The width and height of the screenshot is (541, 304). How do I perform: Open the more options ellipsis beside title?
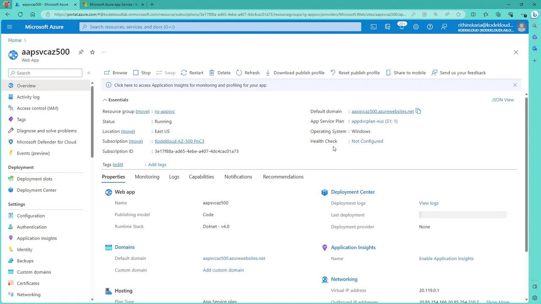[x=104, y=52]
